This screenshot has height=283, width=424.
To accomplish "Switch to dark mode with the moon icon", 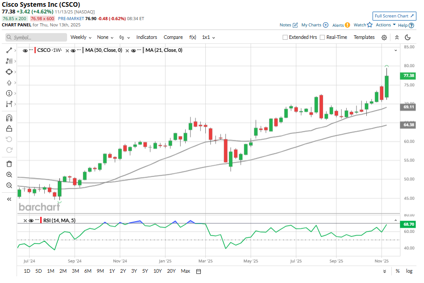I will [x=408, y=38].
